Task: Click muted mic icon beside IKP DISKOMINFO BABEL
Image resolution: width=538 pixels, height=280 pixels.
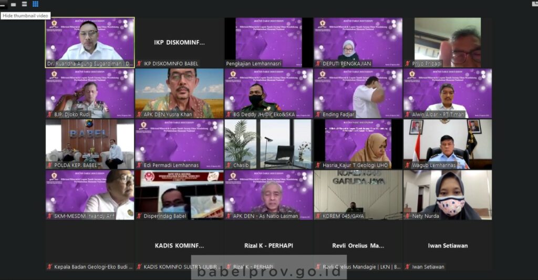Action: point(139,64)
